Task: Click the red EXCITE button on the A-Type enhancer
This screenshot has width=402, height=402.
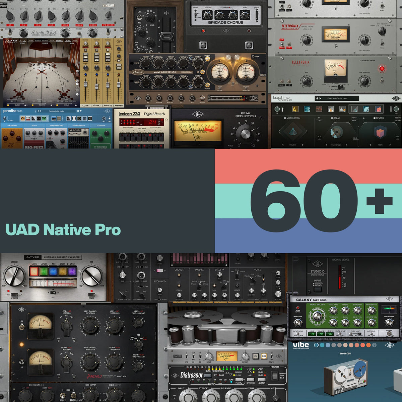Action: pyautogui.click(x=34, y=271)
